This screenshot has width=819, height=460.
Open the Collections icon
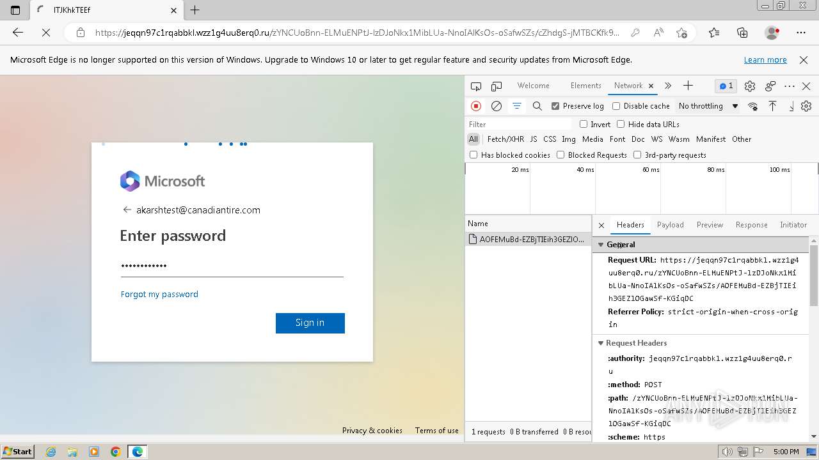coord(742,33)
